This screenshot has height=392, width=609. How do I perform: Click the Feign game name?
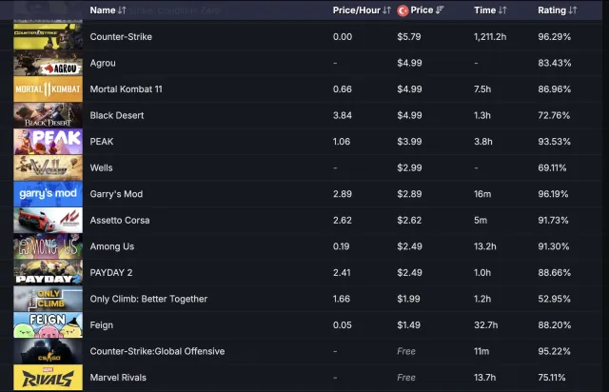102,325
